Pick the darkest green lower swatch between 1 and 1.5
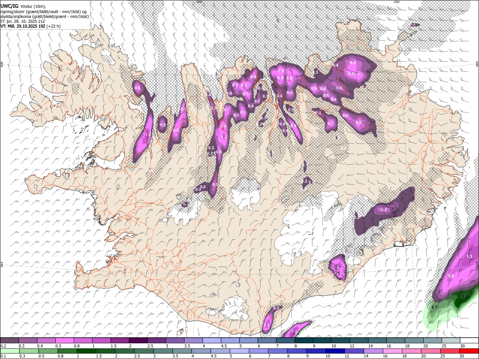 (x=86, y=351)
